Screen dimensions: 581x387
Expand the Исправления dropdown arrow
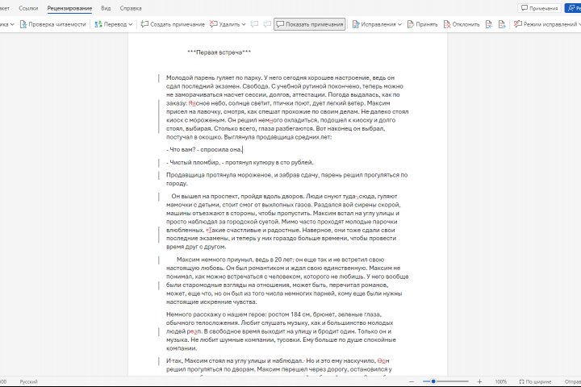(x=399, y=24)
